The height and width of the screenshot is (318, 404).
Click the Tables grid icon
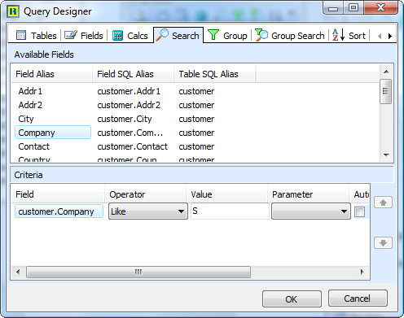coord(21,35)
